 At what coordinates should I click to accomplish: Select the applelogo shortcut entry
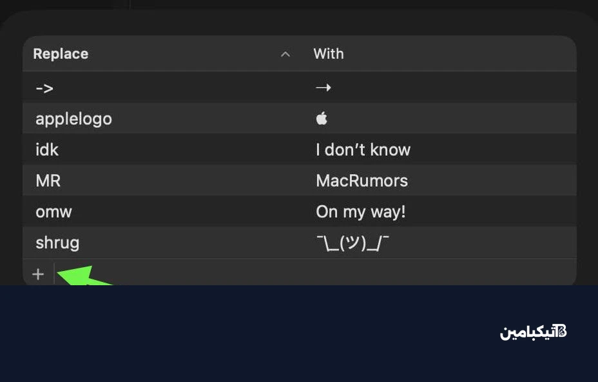pos(73,119)
